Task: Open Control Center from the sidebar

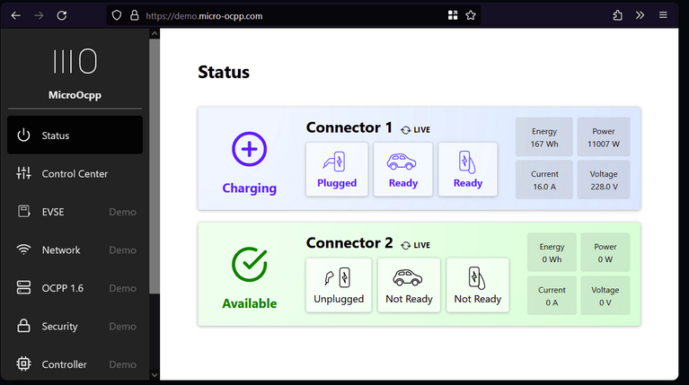Action: click(75, 174)
